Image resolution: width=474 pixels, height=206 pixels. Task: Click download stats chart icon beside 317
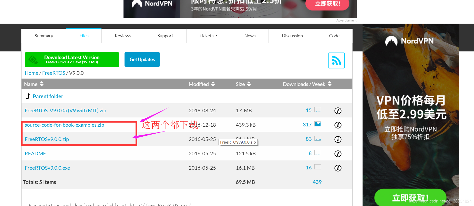pos(318,124)
